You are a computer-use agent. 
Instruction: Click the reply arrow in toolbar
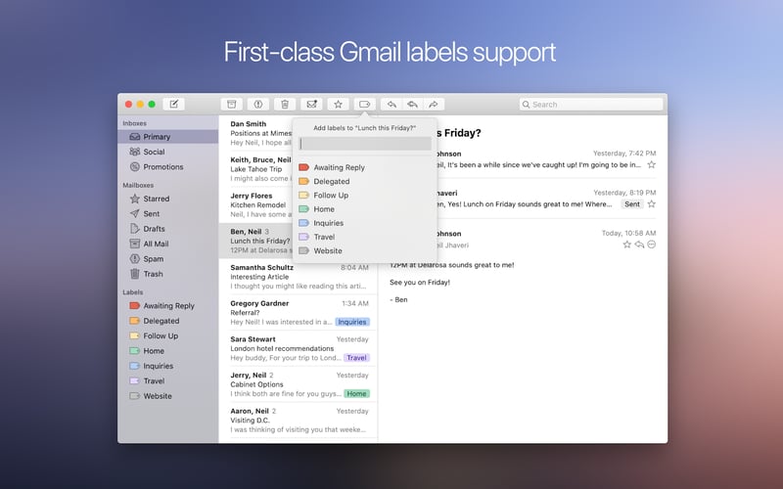tap(391, 104)
